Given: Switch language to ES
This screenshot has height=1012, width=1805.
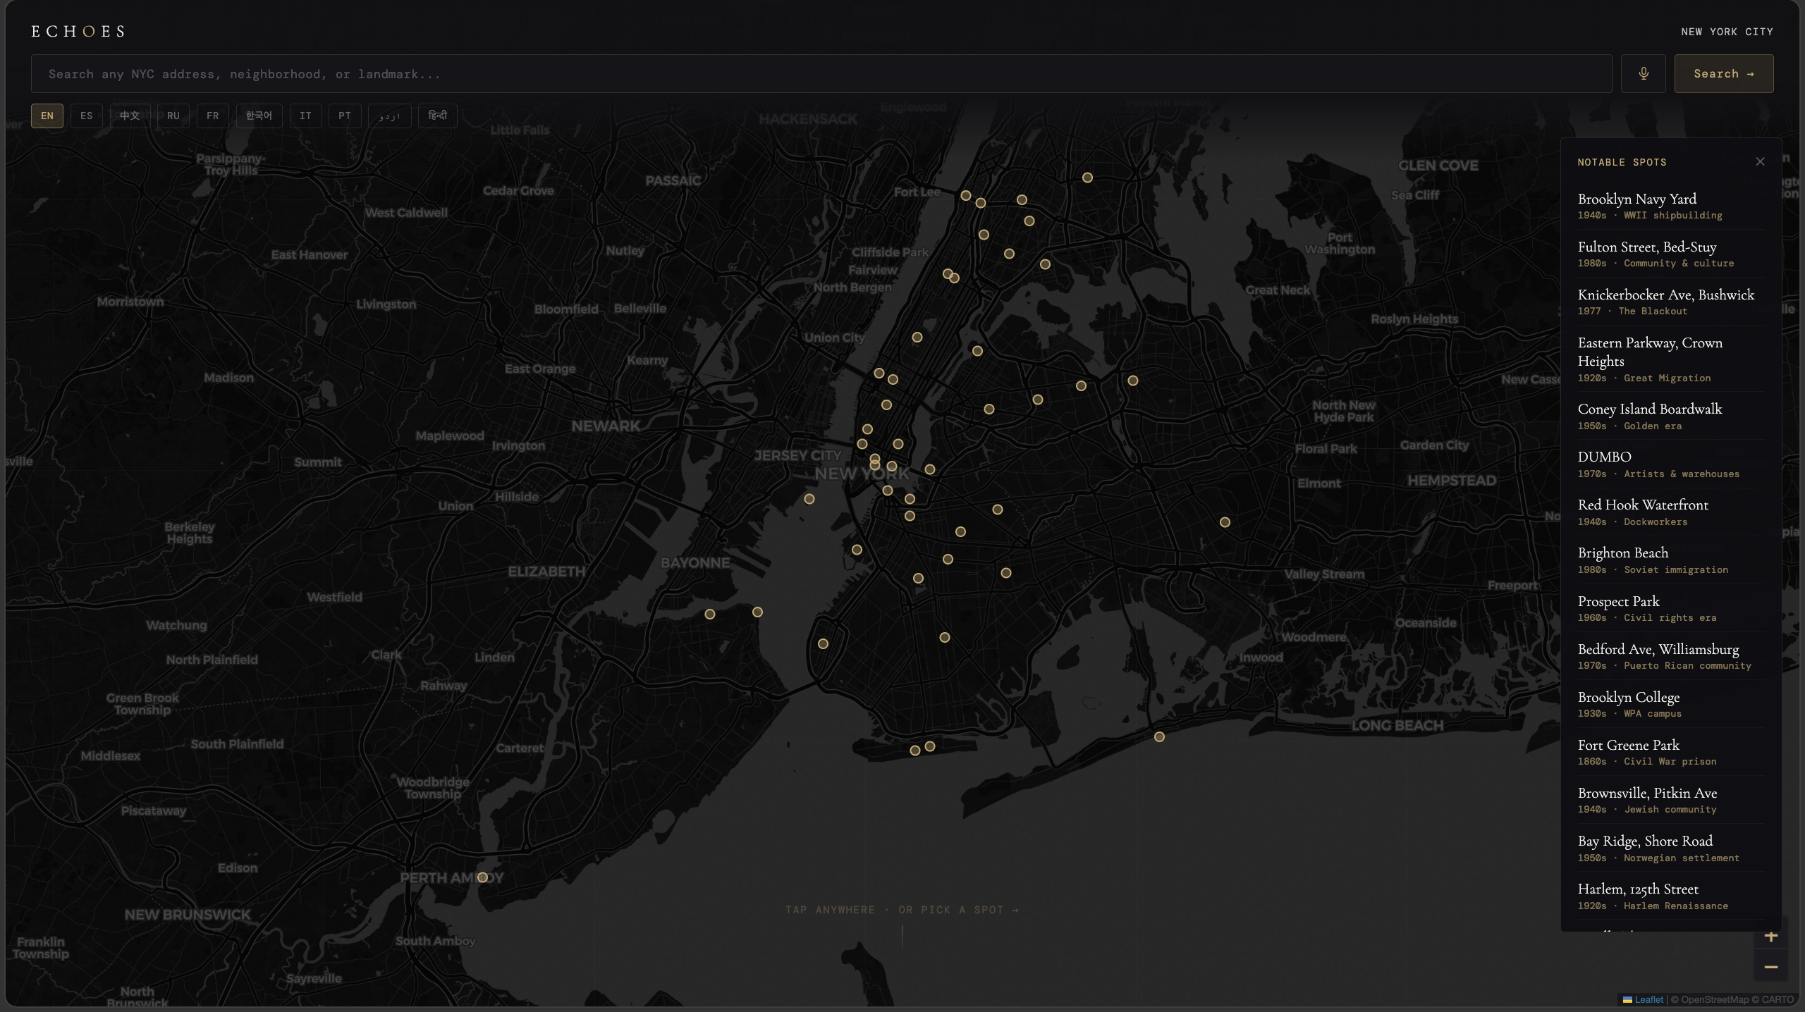Looking at the screenshot, I should [86, 116].
